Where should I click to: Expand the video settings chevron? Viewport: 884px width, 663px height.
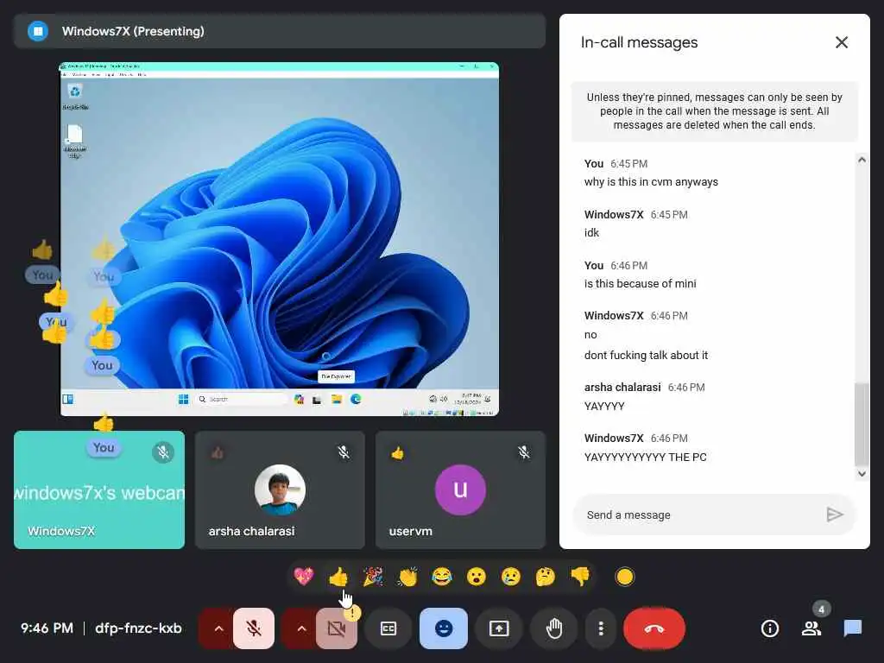click(301, 628)
